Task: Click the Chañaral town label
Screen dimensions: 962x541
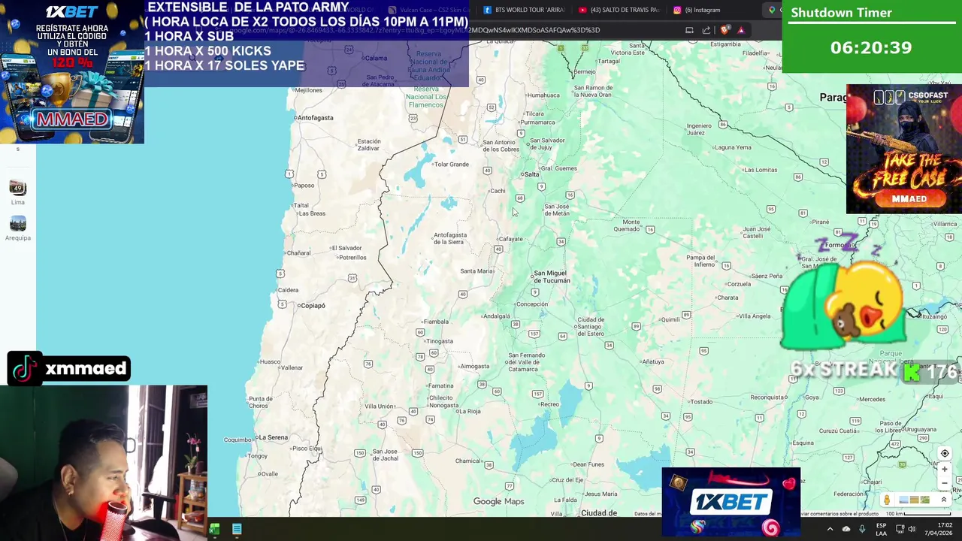Action: (x=298, y=252)
